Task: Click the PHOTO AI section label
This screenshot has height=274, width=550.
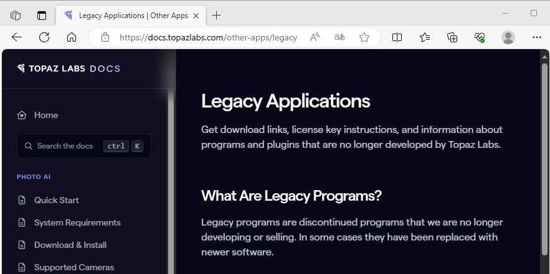Action: [34, 176]
